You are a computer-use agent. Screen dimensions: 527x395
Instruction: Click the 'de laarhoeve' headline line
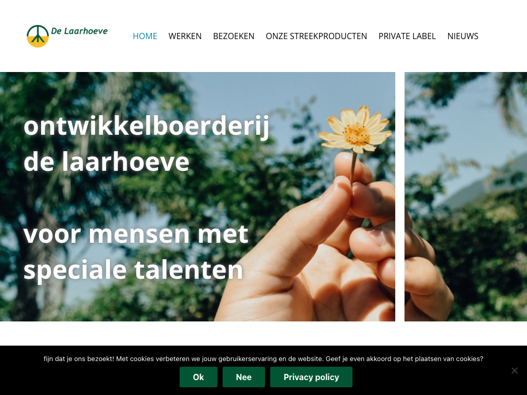pos(107,162)
